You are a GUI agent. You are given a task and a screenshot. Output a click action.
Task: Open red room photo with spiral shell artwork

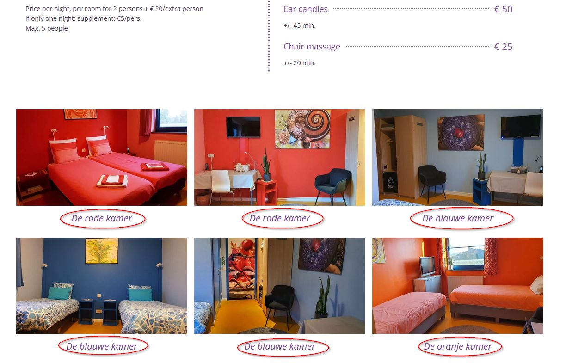280,157
